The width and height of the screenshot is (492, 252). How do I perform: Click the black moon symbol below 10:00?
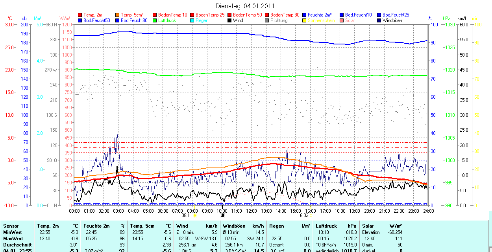coord(222,215)
